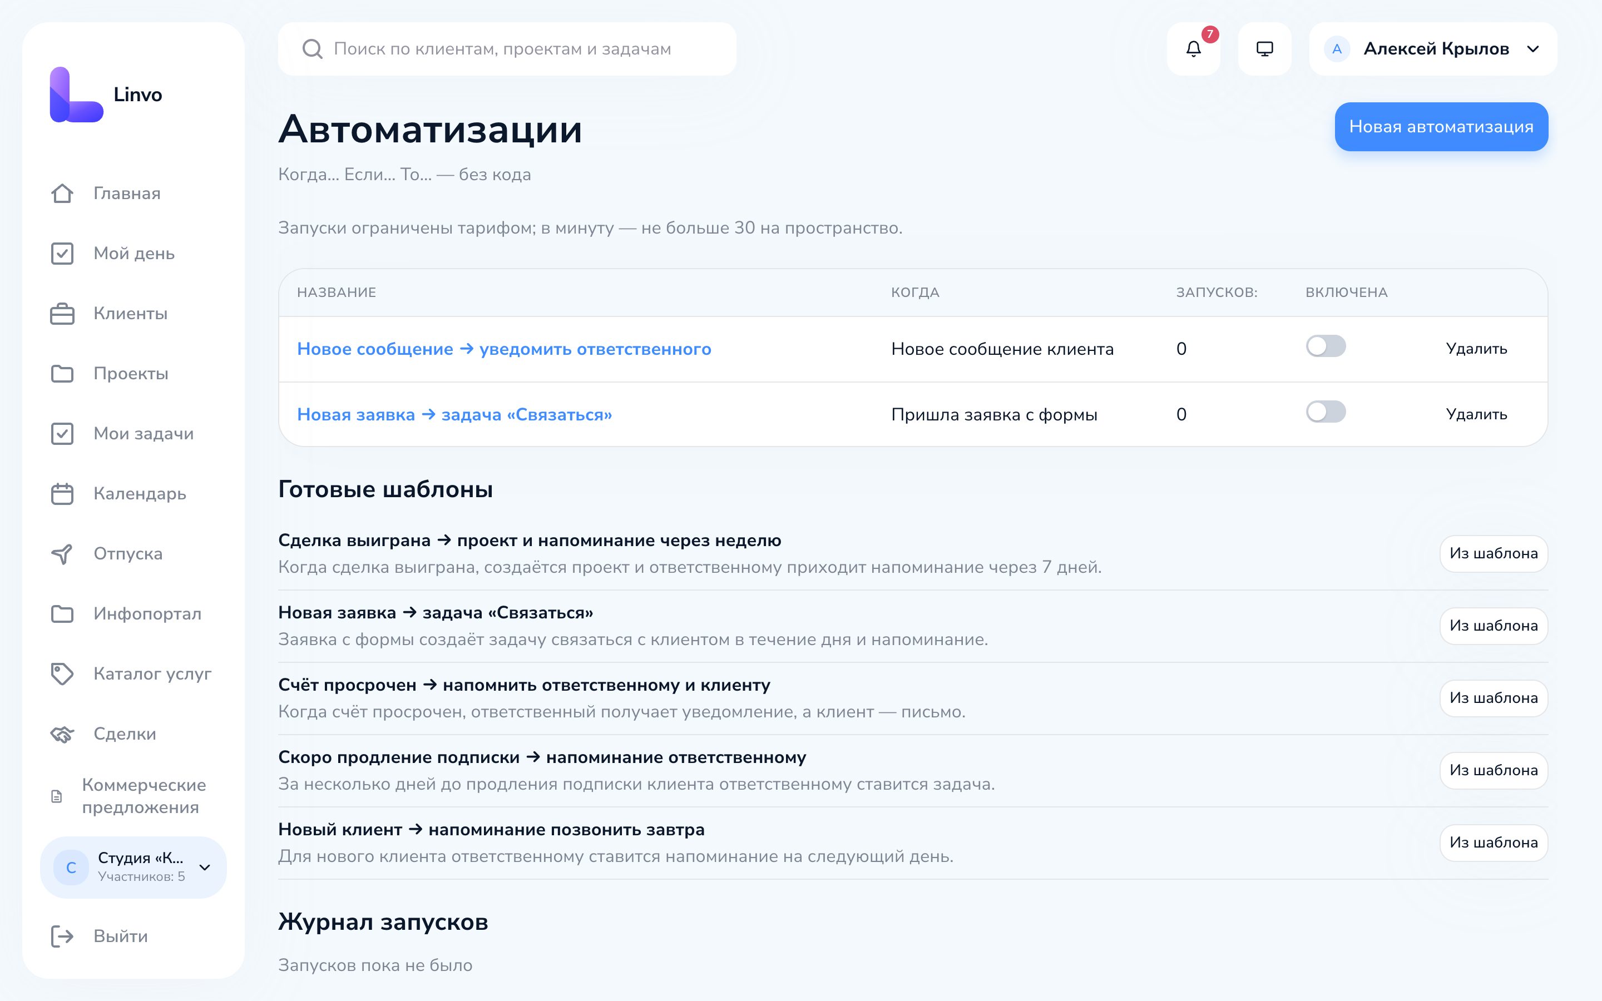This screenshot has width=1602, height=1001.
Task: Delete the Новая заявка automation row
Action: (1476, 414)
